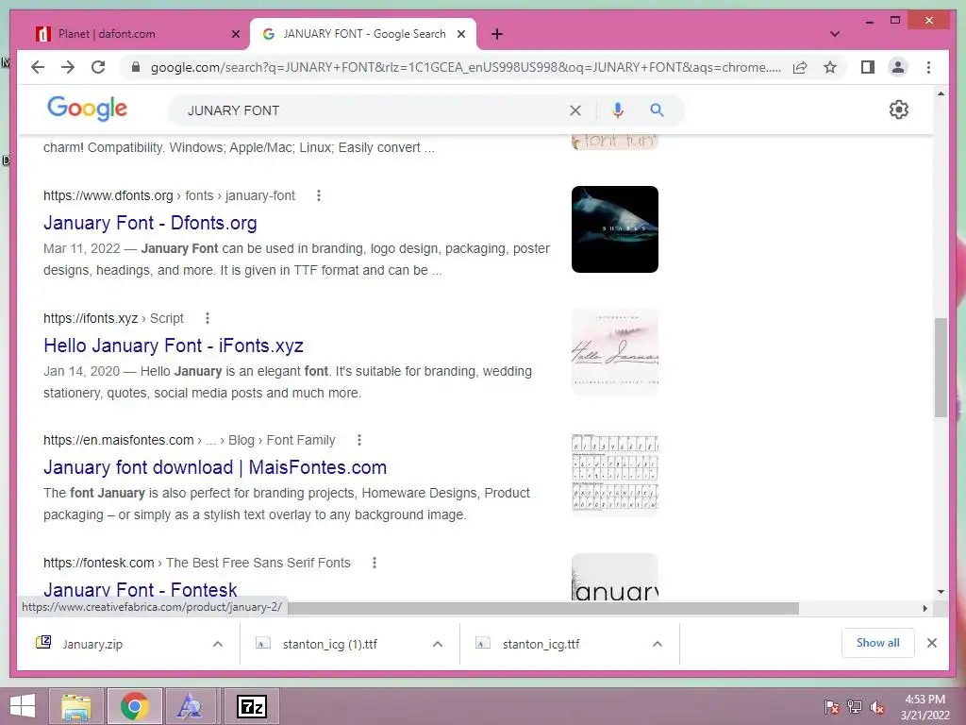Toggle Chrome side panel
Screen dimensions: 966x725
(x=868, y=67)
